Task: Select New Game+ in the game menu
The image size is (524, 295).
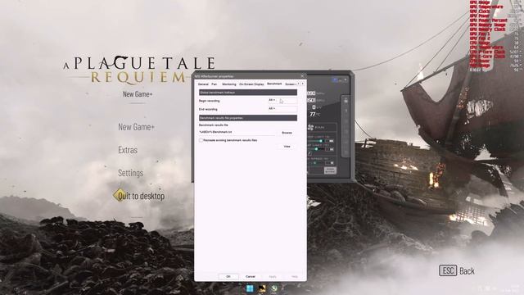Action: [137, 127]
